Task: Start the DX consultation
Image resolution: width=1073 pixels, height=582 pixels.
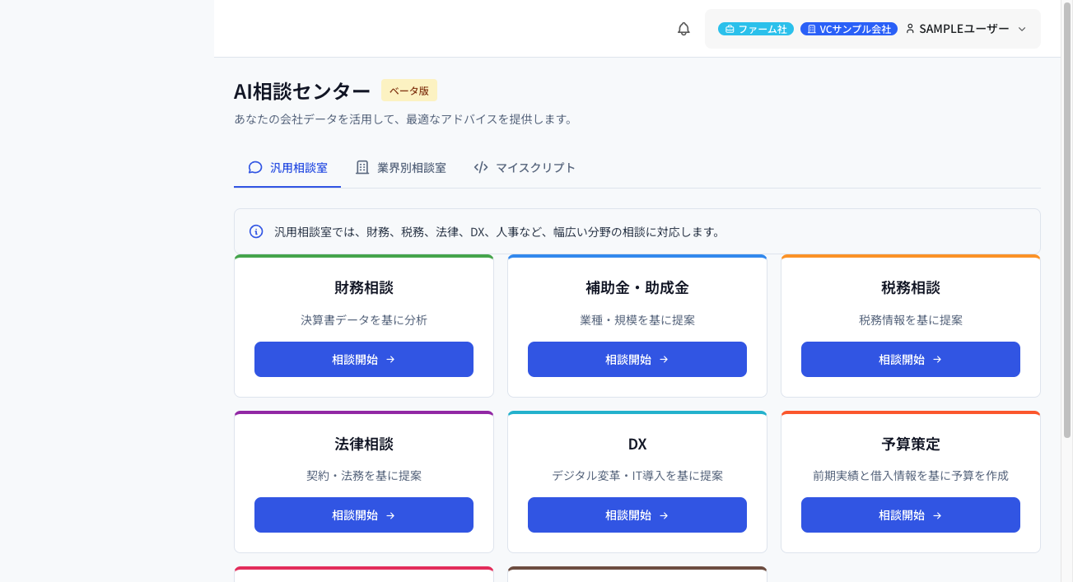Action: pos(637,514)
